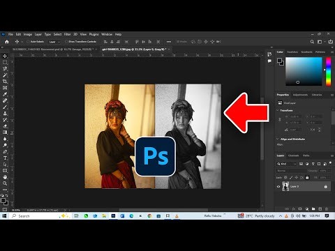Select the Blur tool
Screen dimensions: 335x251
[5, 139]
